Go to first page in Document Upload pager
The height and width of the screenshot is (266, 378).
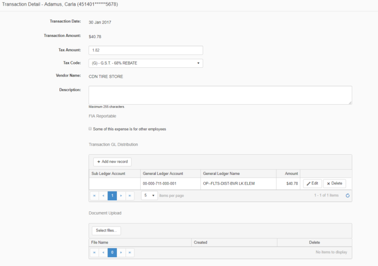click(94, 253)
